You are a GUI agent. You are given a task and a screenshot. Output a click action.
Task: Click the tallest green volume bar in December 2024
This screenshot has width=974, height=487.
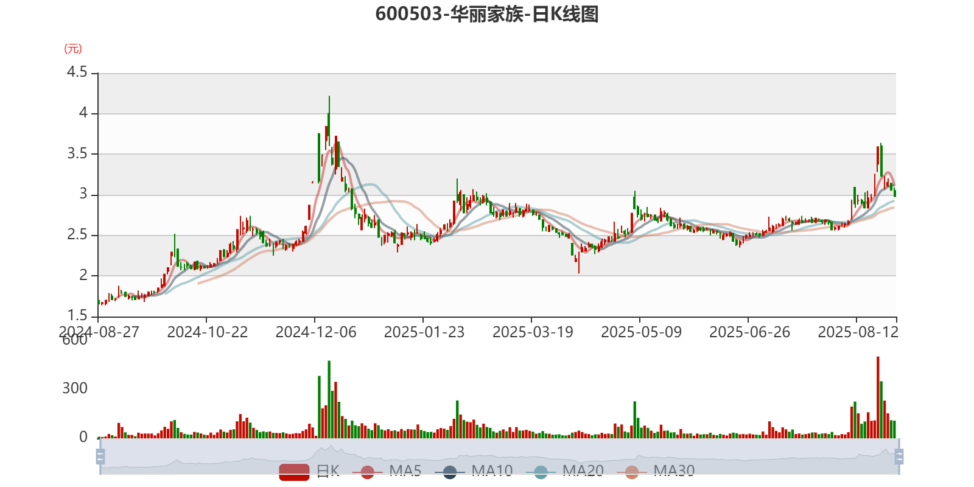pos(329,399)
